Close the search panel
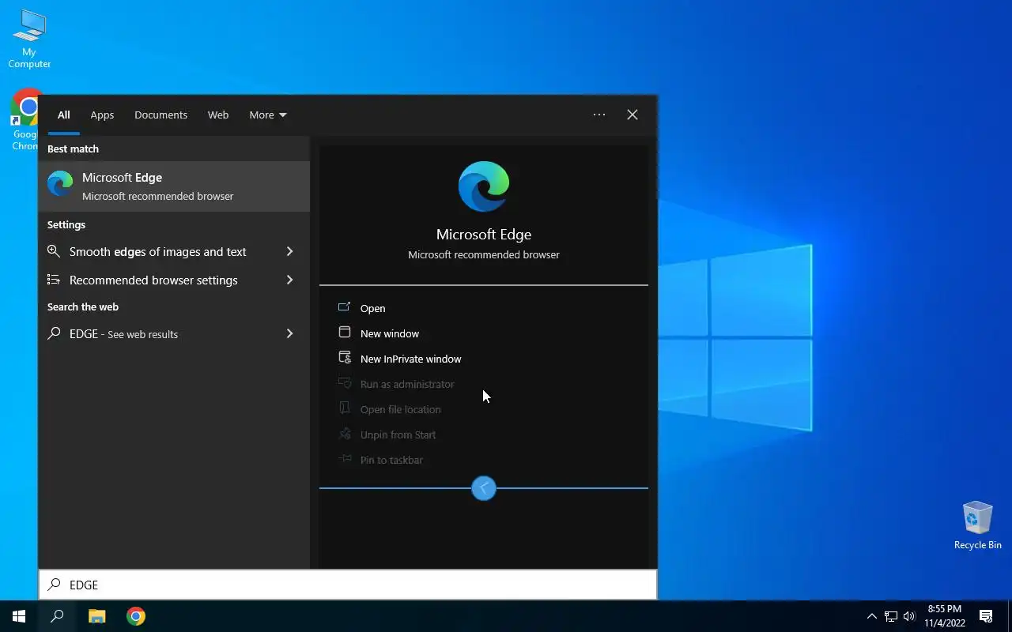 (x=632, y=115)
